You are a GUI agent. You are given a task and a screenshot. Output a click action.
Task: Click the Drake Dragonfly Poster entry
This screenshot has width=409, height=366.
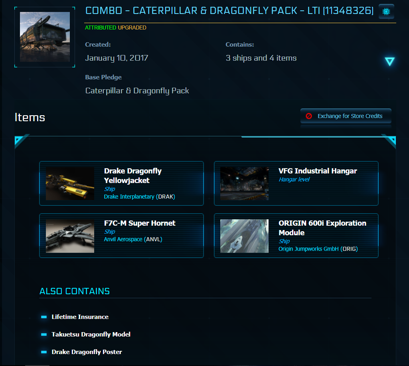coord(87,352)
